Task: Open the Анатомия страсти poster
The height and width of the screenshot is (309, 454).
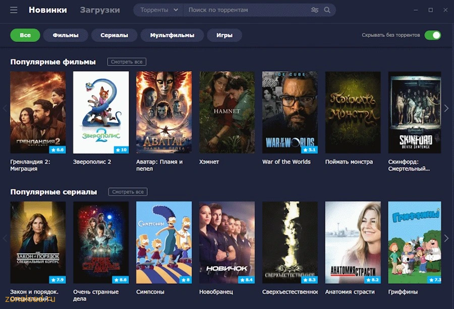Action: coord(353,242)
